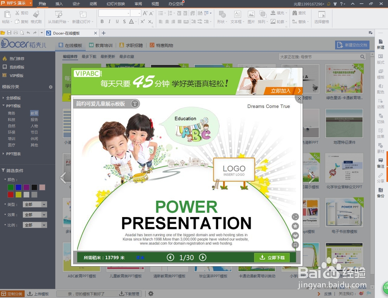The width and height of the screenshot is (388, 298).
Task: Close the template preview popup
Action: (x=299, y=99)
